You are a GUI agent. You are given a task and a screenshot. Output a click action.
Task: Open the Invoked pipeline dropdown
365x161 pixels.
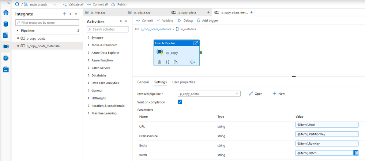[209, 94]
